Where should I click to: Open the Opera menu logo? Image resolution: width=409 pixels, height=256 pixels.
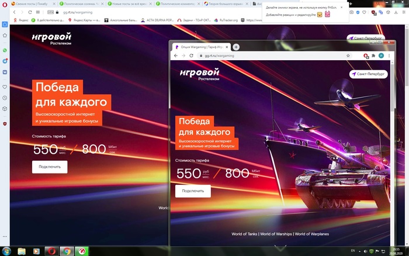tap(5, 5)
